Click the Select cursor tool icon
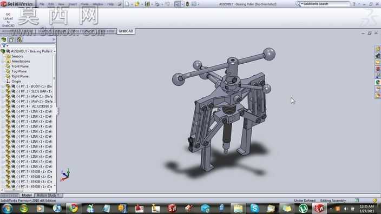The image size is (381, 214). click(x=177, y=4)
